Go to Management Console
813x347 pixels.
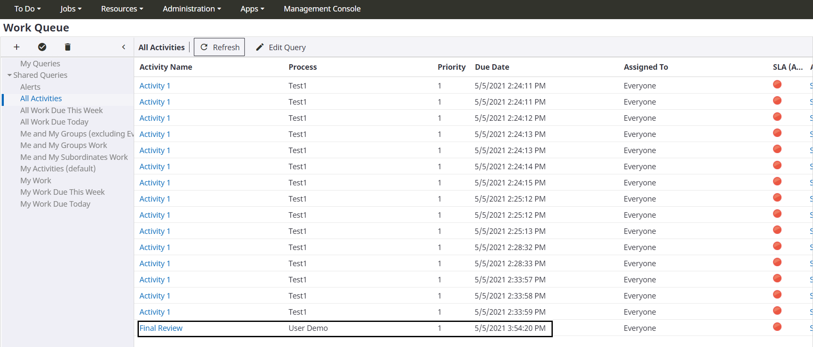[x=322, y=9]
